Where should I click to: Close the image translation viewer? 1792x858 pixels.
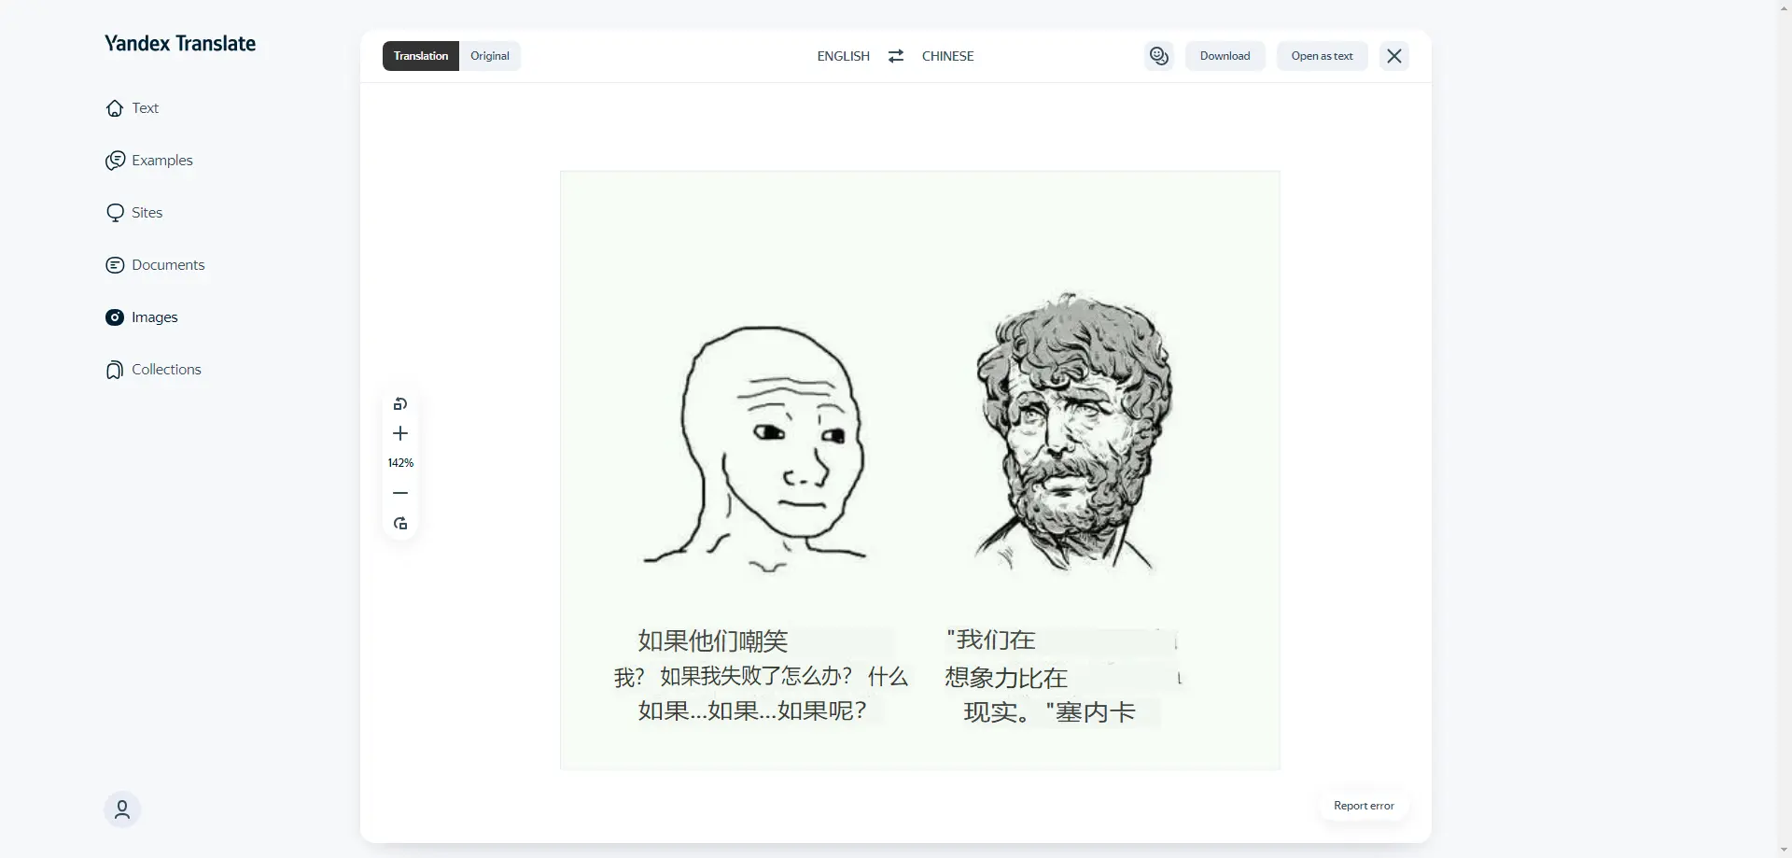pyautogui.click(x=1394, y=56)
